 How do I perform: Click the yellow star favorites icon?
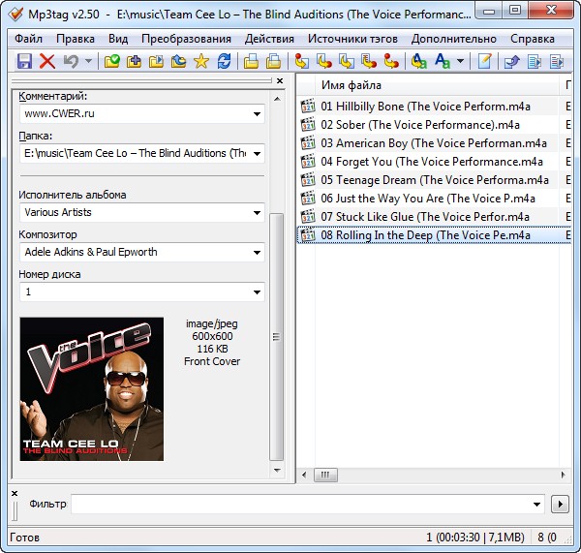(x=201, y=61)
